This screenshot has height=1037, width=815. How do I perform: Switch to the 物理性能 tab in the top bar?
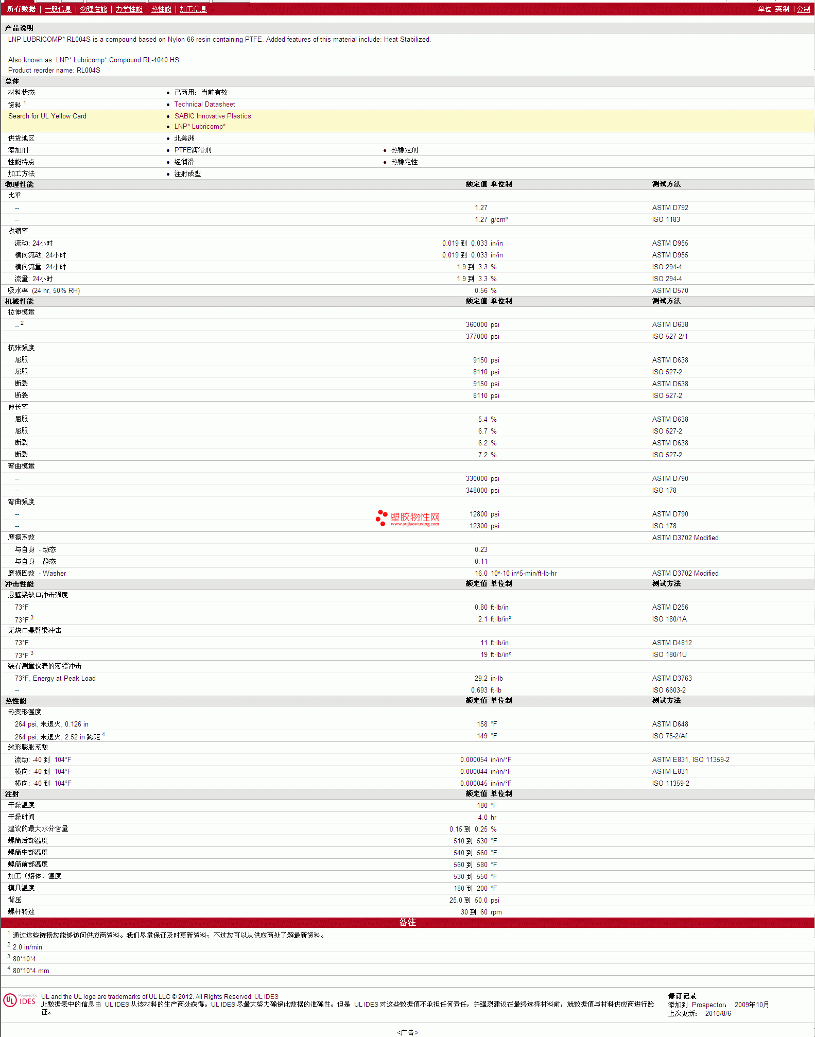point(93,9)
